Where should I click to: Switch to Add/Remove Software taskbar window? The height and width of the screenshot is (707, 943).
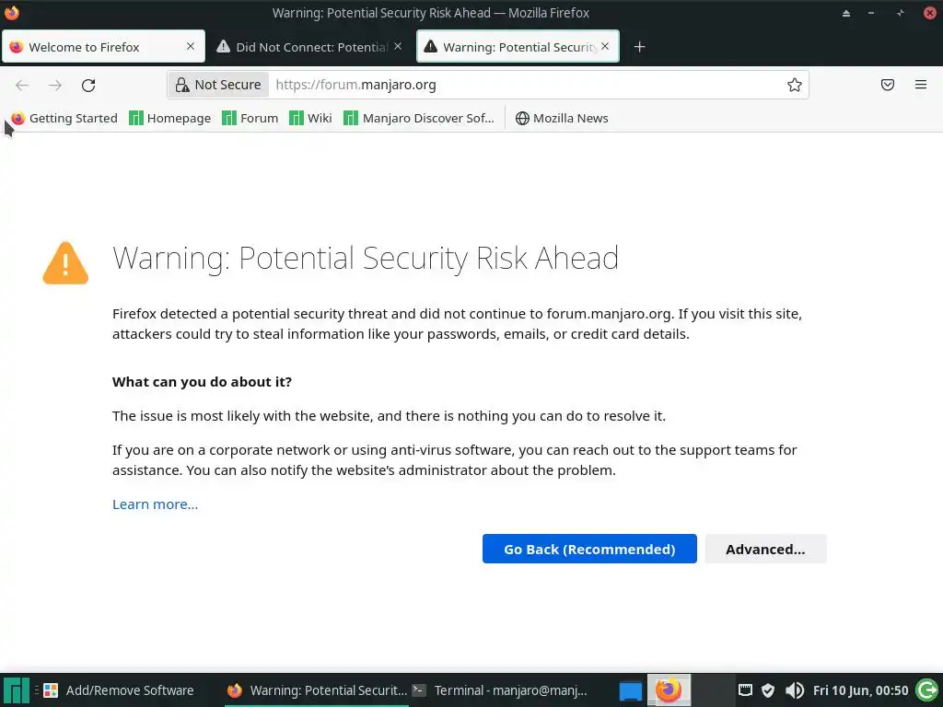(119, 690)
